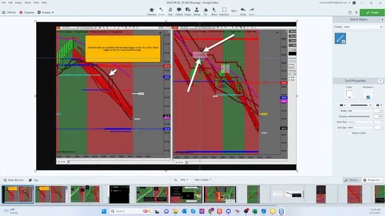Select the Selection tool
This screenshot has width=385, height=216.
pos(224,11)
